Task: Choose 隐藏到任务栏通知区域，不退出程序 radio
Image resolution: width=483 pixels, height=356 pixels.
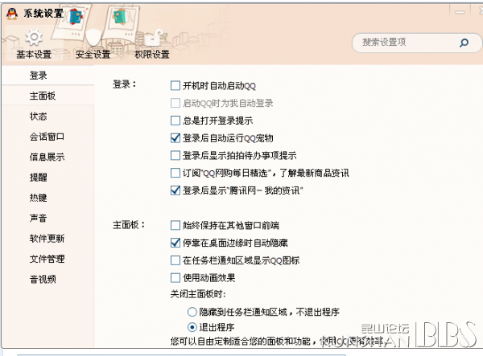Action: (192, 312)
